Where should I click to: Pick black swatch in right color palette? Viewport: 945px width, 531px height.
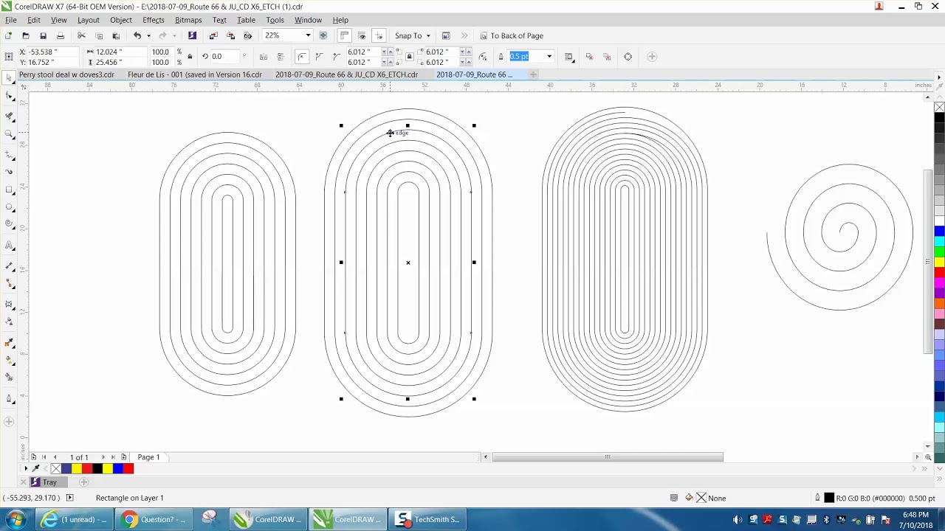pos(939,118)
